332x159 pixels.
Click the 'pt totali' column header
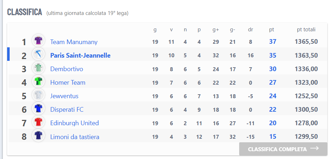(306, 30)
